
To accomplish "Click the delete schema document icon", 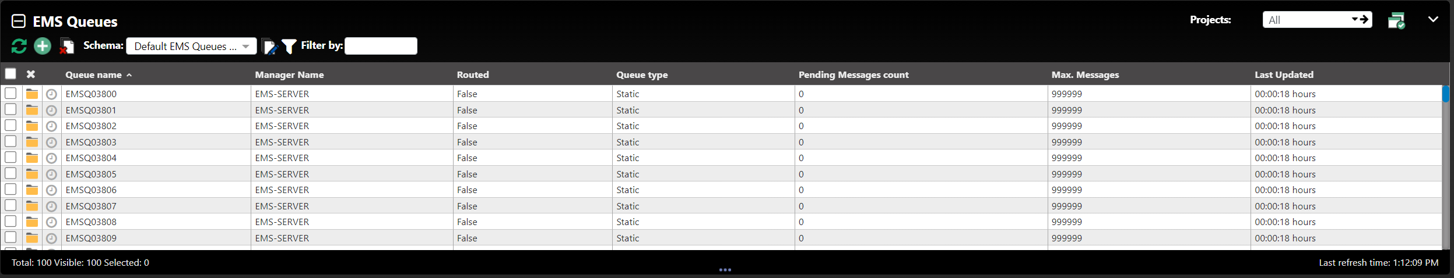I will coord(66,46).
